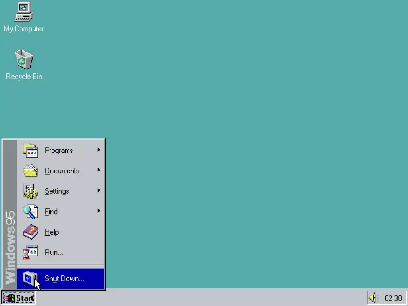Select Shut Down... in Start menu
The height and width of the screenshot is (306, 408).
point(61,279)
